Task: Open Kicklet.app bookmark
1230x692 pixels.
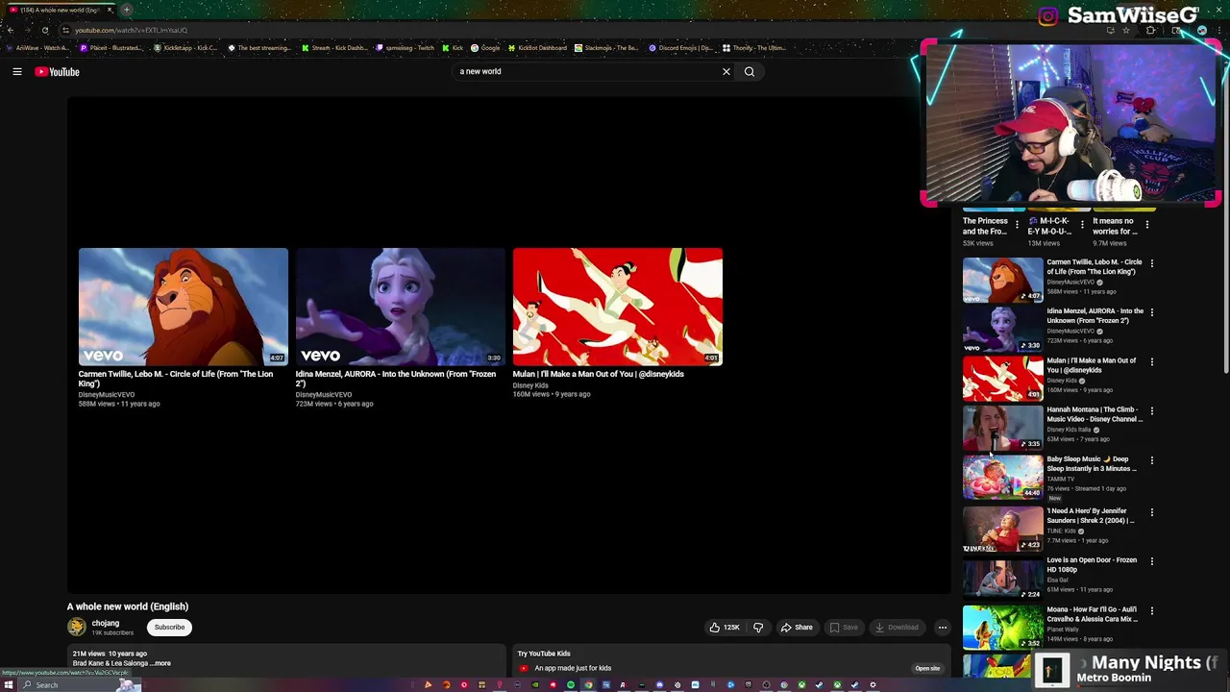Action: tap(184, 48)
